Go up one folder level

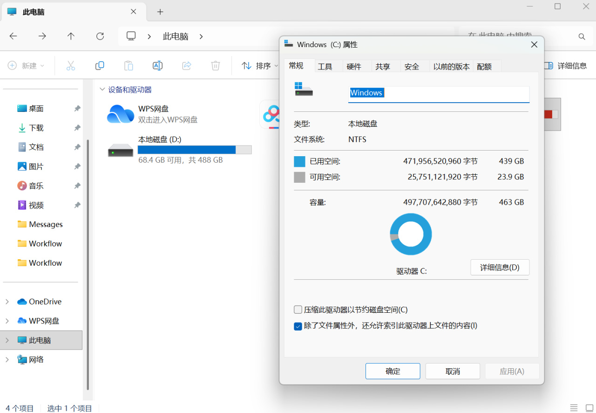tap(71, 36)
